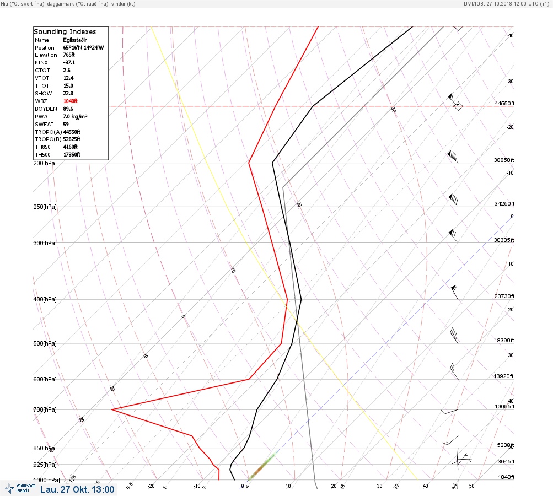The height and width of the screenshot is (496, 553).
Task: Click the wind barb at 200 hPa
Action: pyautogui.click(x=453, y=157)
